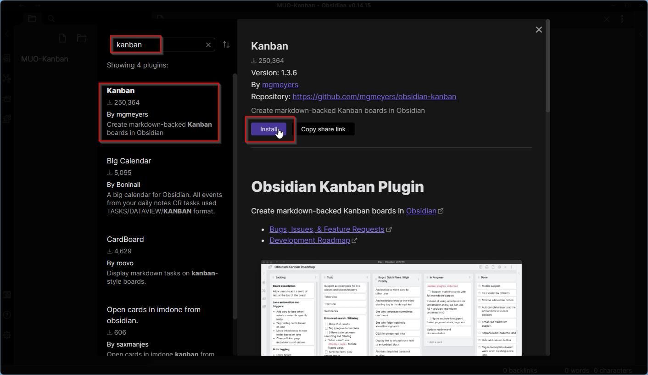Switch to the file explorer tab
648x375 pixels.
coord(32,19)
